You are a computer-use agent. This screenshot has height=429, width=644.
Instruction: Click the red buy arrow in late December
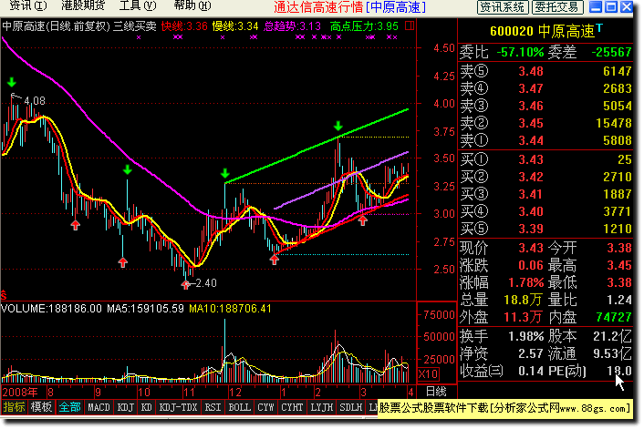pyautogui.click(x=275, y=260)
